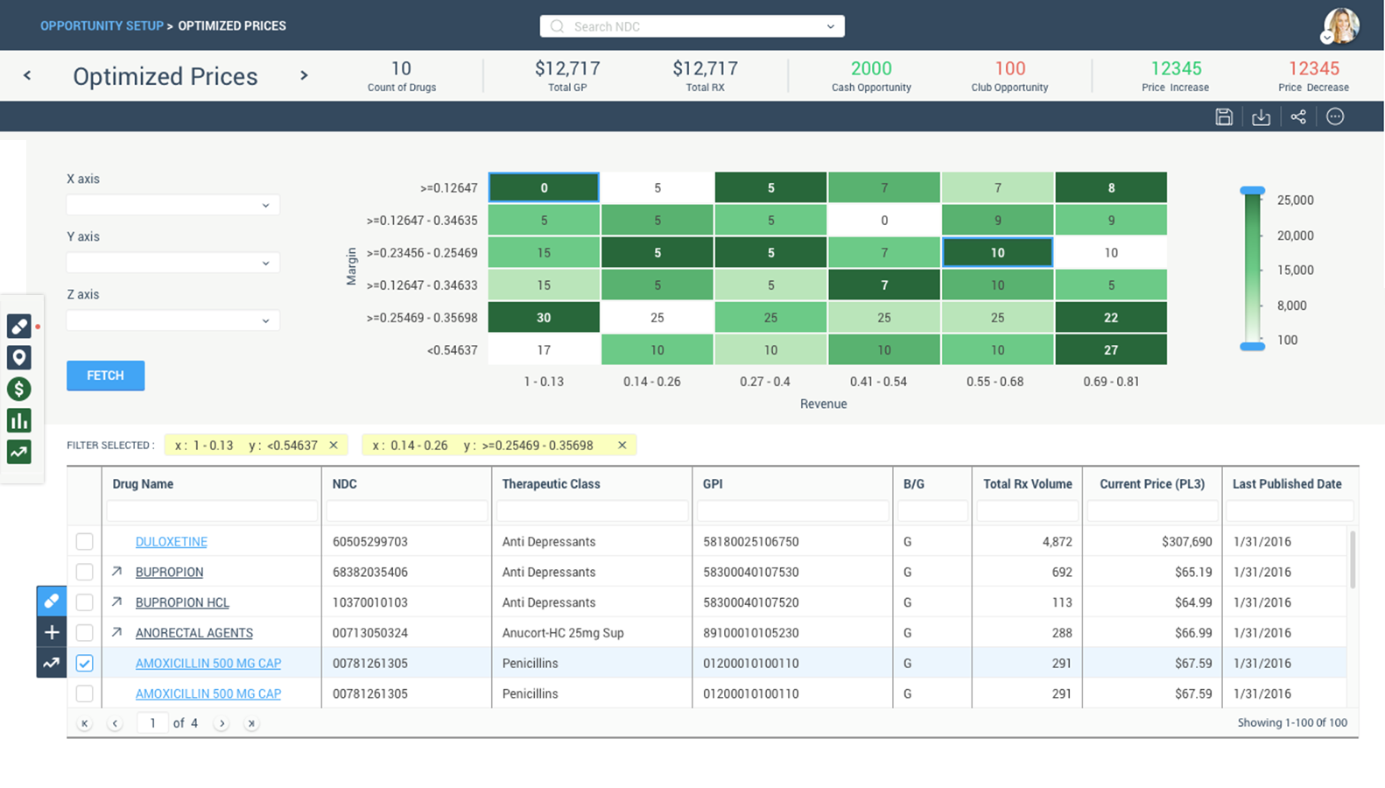Open the bar chart sidebar icon

click(18, 420)
